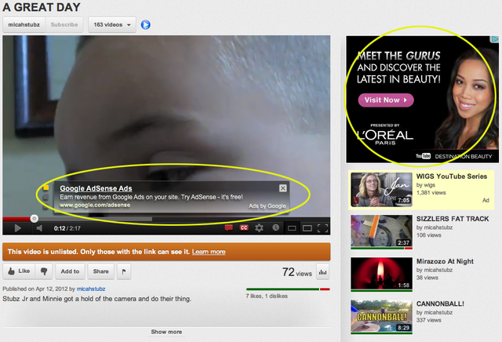Click the blue play-all arrow icon
The height and width of the screenshot is (342, 502).
[x=145, y=24]
